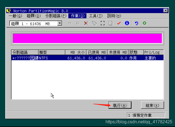Click the 執行(A) button
The image size is (175, 127).
pos(120,105)
